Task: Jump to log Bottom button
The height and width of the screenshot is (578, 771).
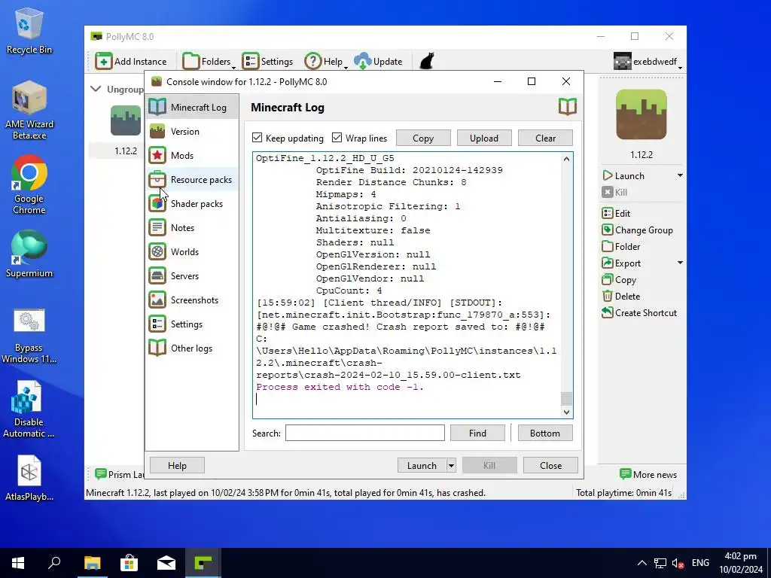Action: (545, 433)
